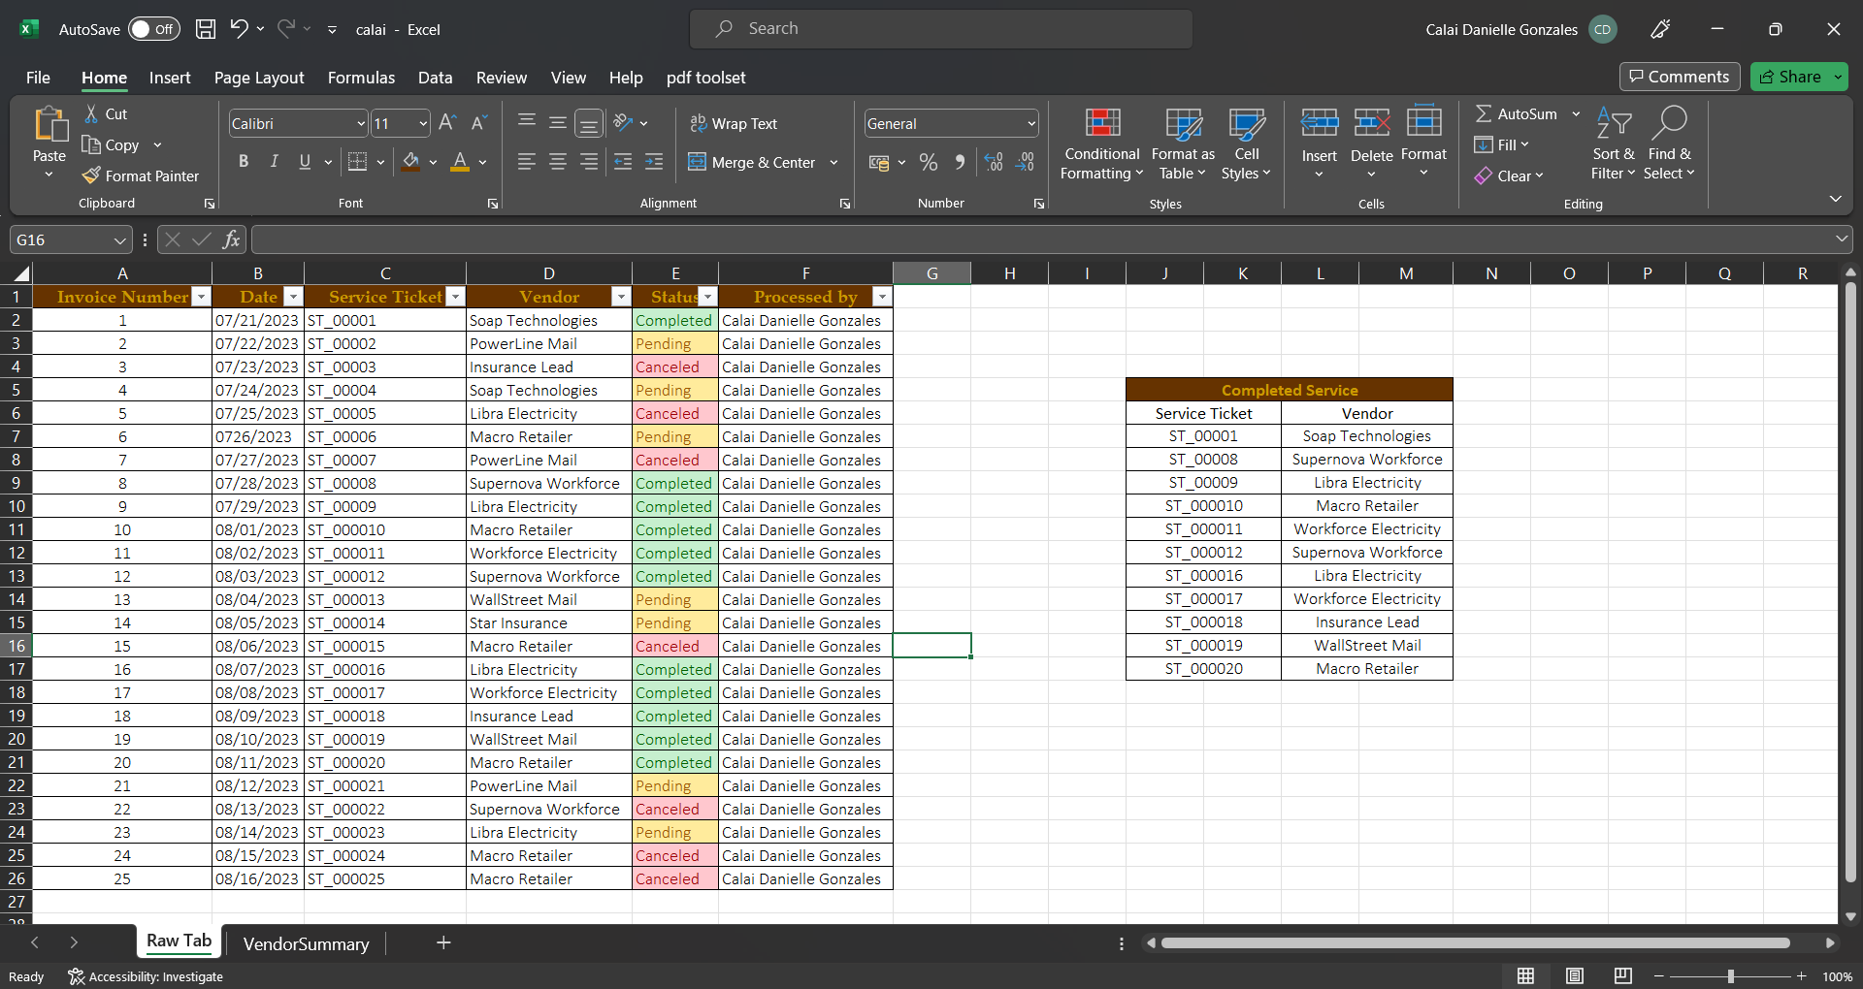Toggle AutoSave switch on
Viewport: 1863px width, 989px height.
pos(153,29)
